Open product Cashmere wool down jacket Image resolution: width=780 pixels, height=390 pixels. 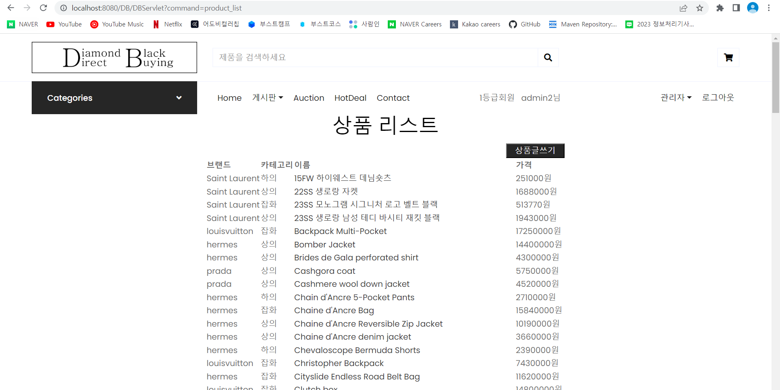(352, 284)
